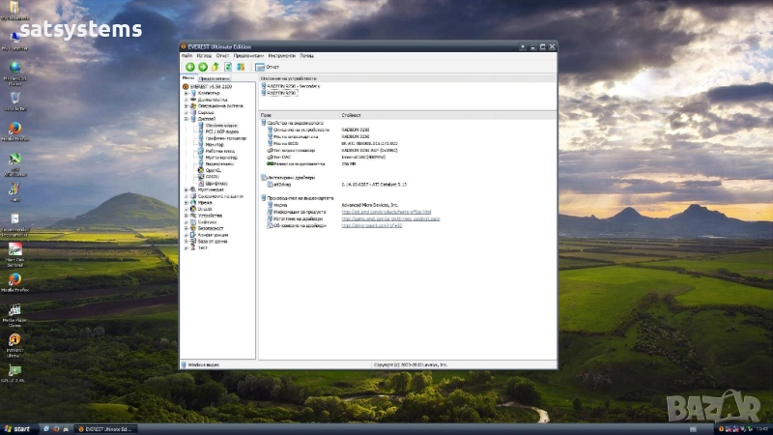
Task: Select RADEON 9250 - Secondary device entry
Action: click(x=293, y=86)
